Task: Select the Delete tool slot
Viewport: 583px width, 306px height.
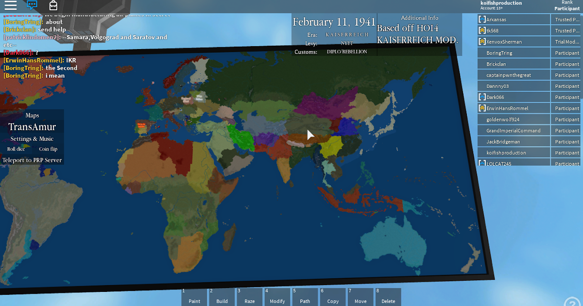Action: coord(388,297)
